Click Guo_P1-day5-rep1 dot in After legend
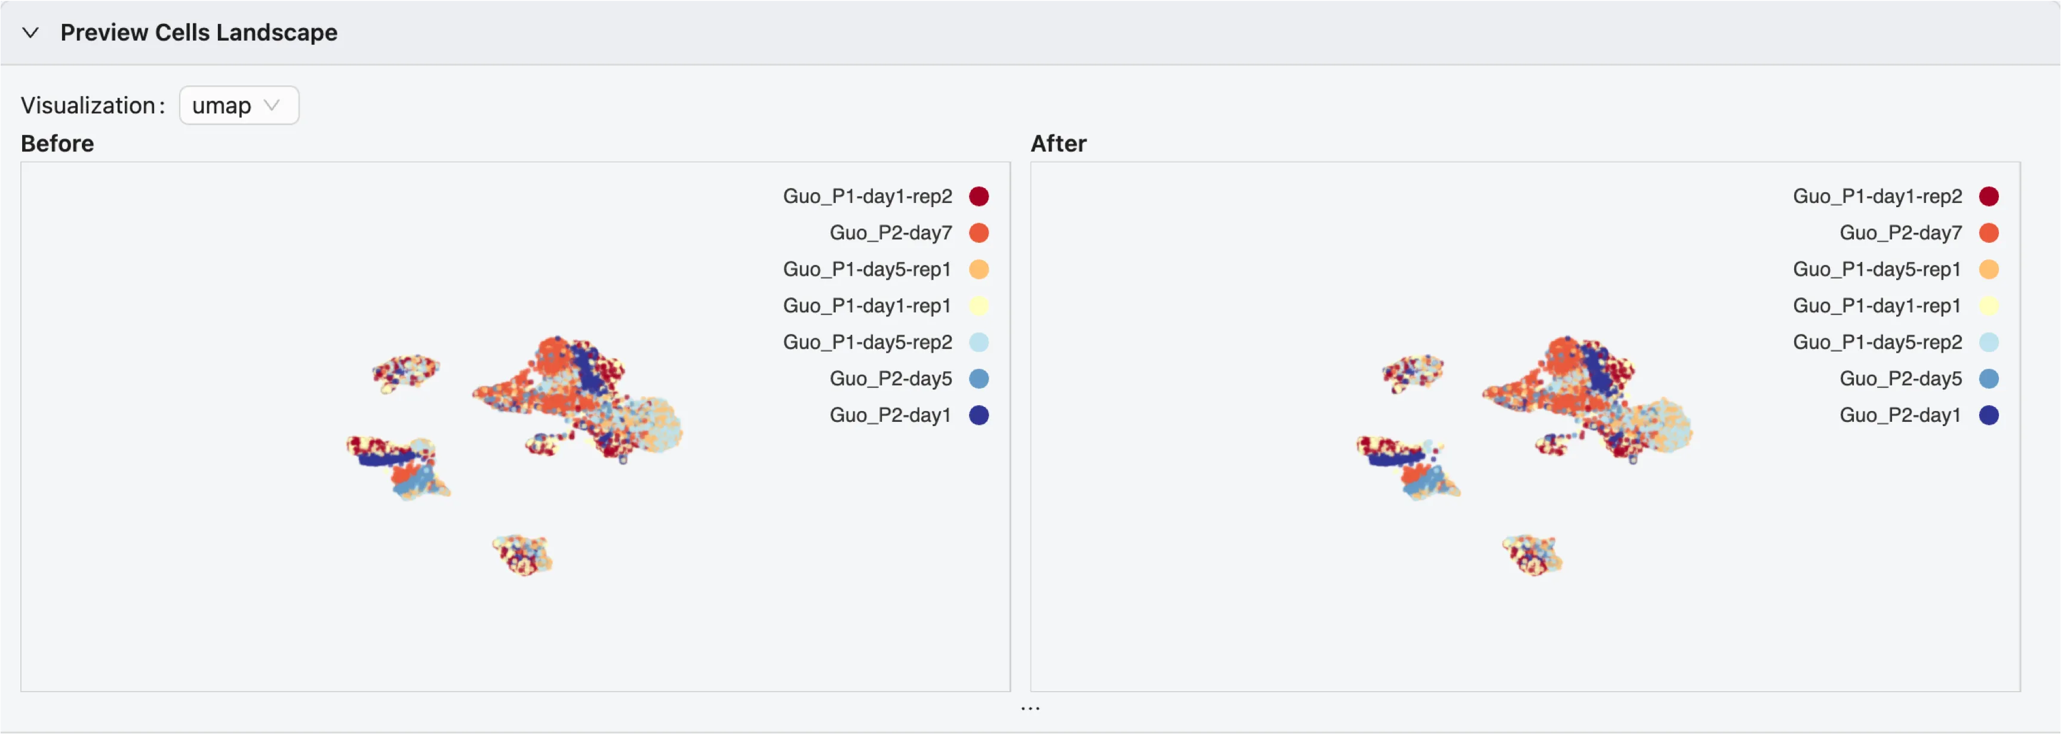This screenshot has width=2061, height=734. pos(1988,270)
